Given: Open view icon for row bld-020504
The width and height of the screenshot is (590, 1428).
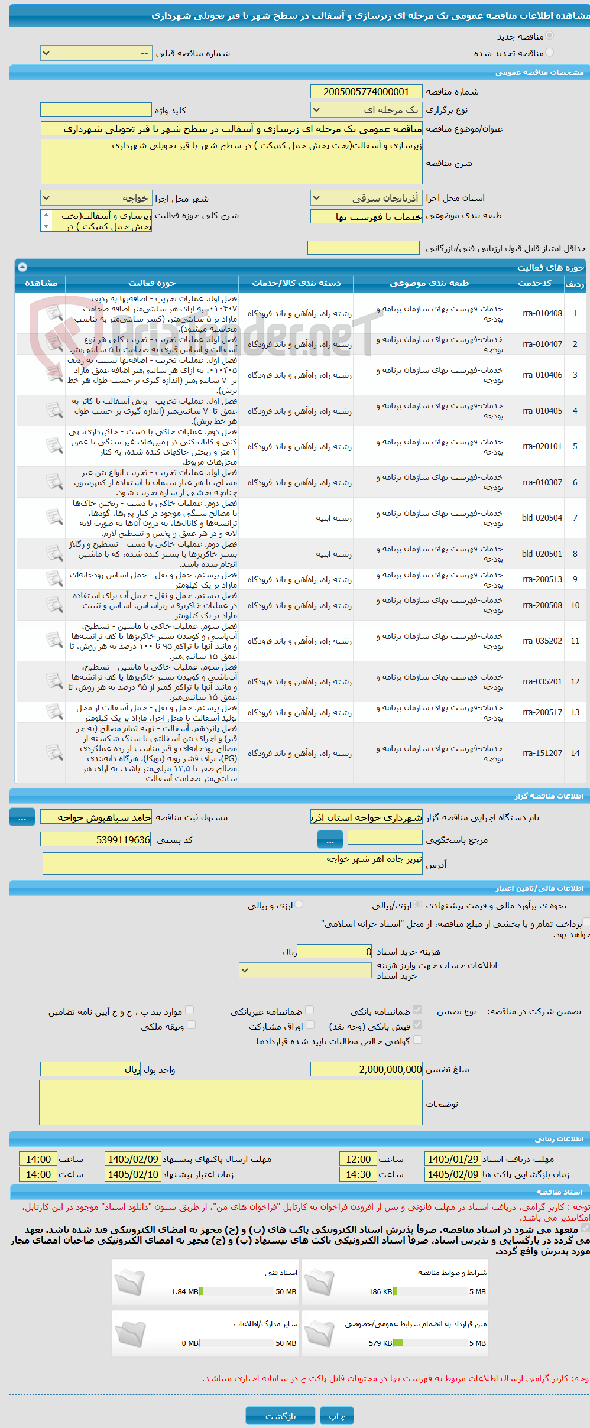Looking at the screenshot, I should coord(54,518).
